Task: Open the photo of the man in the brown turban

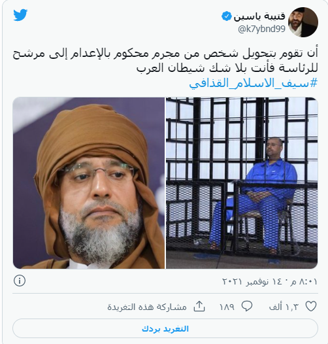Action: [x=89, y=183]
